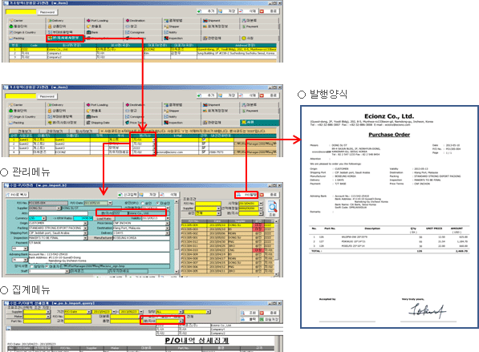
Task: Open the Destination tab in top window
Action: pyautogui.click(x=144, y=21)
